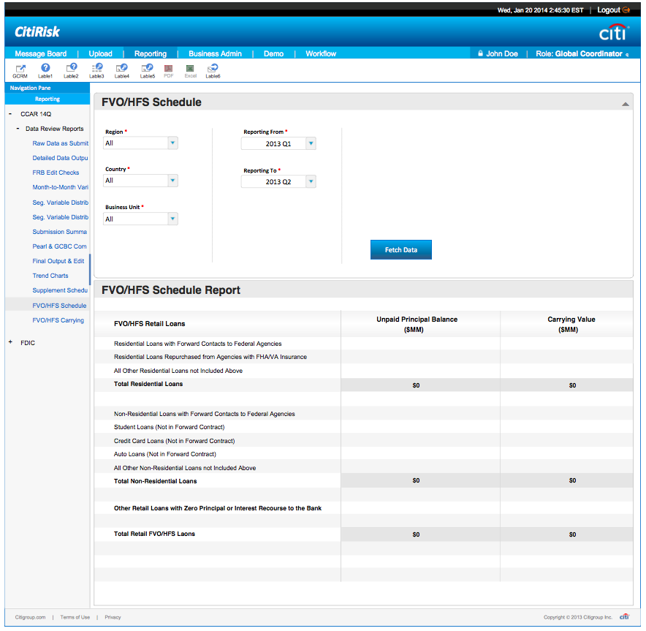Click the 'Total Residential Loans' row label
This screenshot has height=631, width=646.
(x=148, y=384)
